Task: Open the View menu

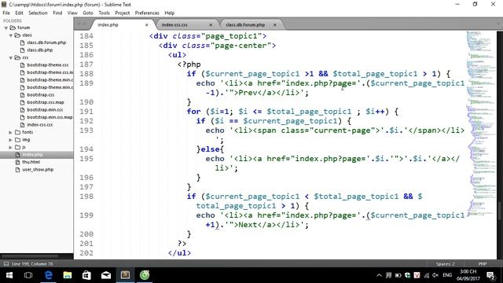Action: (72, 13)
